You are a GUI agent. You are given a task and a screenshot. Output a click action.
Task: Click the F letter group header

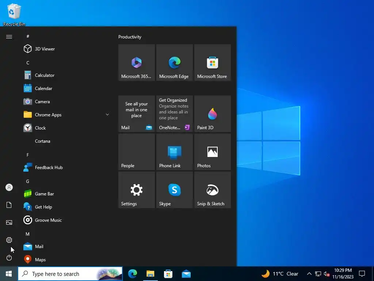click(x=28, y=155)
